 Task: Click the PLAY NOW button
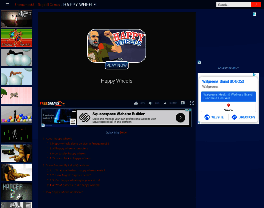[116, 66]
